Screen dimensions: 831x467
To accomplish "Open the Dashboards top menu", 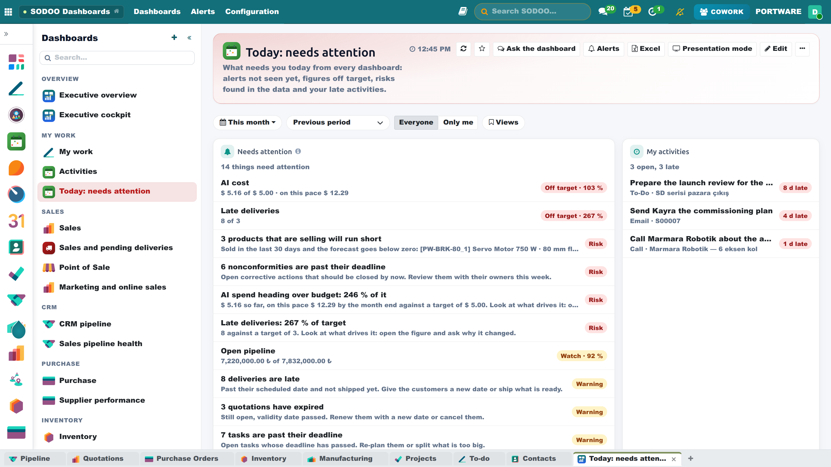I will tap(157, 12).
